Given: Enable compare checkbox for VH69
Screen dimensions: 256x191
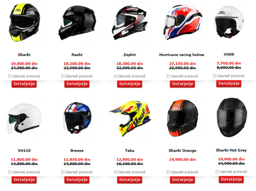Looking at the screenshot, I should 215,76.
